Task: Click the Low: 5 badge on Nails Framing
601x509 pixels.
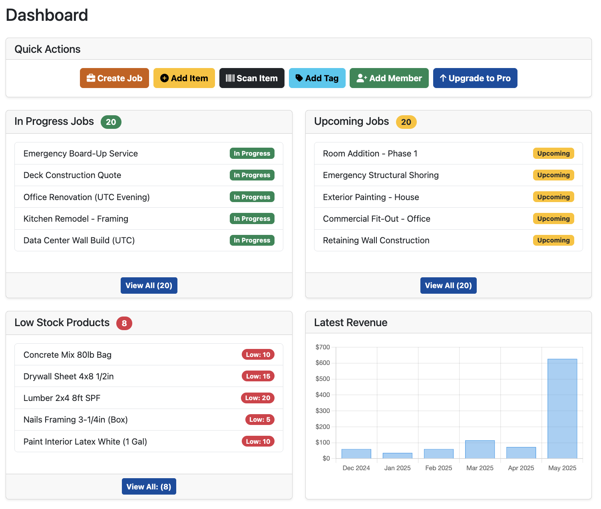Action: [260, 419]
